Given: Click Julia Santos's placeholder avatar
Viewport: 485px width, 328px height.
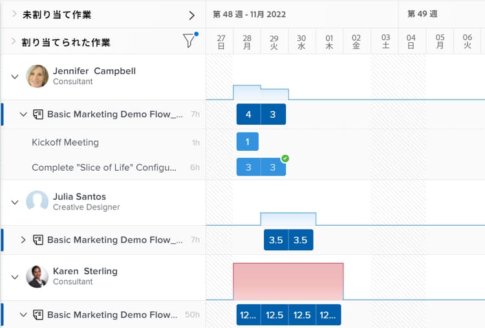Looking at the screenshot, I should point(38,201).
